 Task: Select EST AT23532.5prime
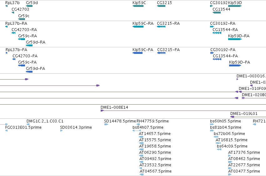click(x=155, y=165)
